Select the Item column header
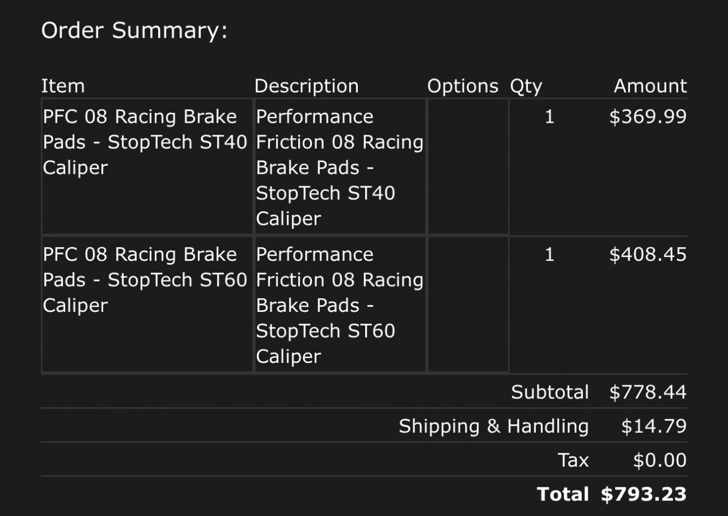Screen dimensions: 728x516 (x=63, y=86)
